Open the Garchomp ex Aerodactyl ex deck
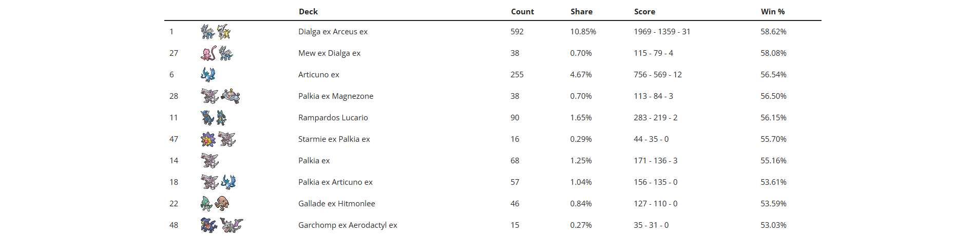 348,225
